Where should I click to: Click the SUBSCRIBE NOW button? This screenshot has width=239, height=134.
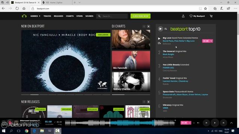(x=140, y=16)
